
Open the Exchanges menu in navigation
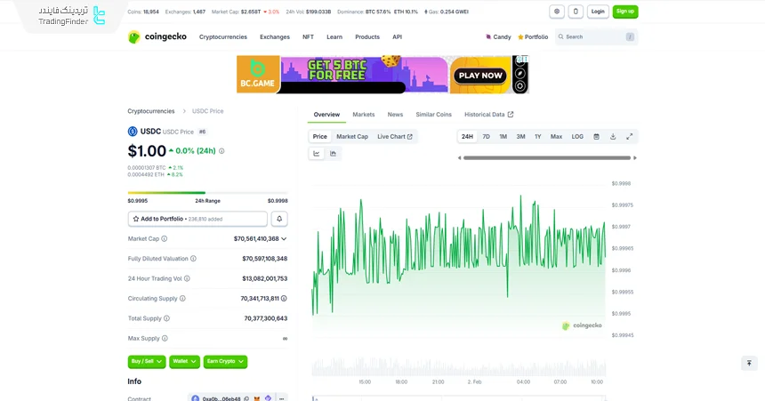(275, 37)
